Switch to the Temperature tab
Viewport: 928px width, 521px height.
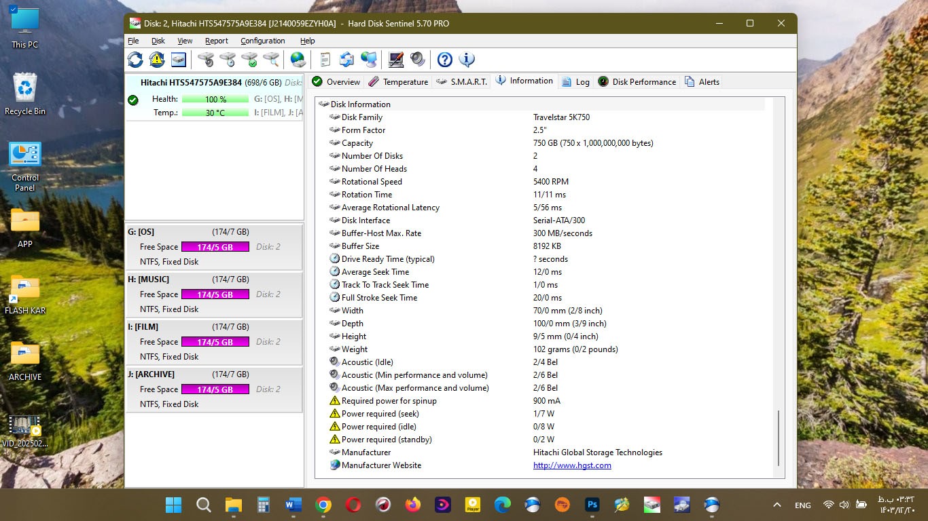(398, 81)
